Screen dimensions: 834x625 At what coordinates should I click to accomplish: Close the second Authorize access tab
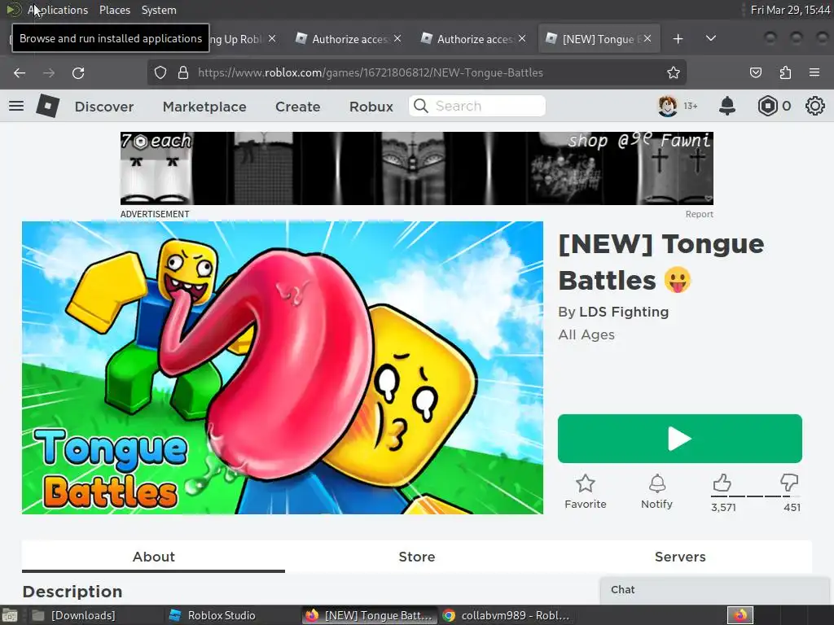[522, 39]
